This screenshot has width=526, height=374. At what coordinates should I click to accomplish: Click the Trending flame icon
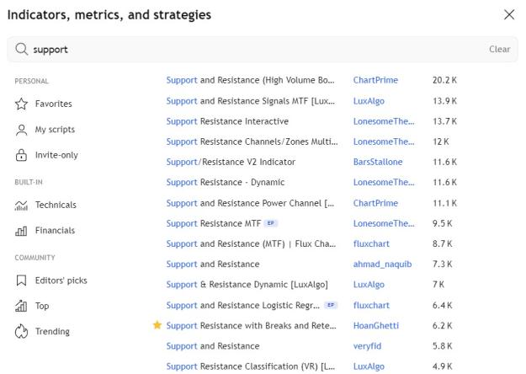tap(22, 331)
